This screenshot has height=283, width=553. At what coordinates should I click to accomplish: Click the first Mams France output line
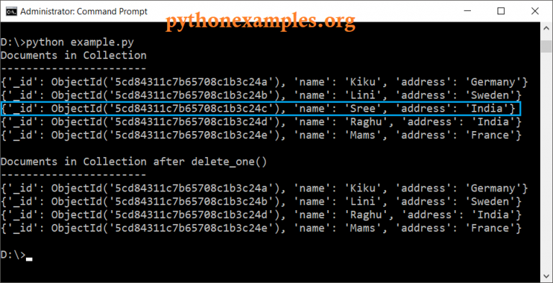tap(261, 135)
